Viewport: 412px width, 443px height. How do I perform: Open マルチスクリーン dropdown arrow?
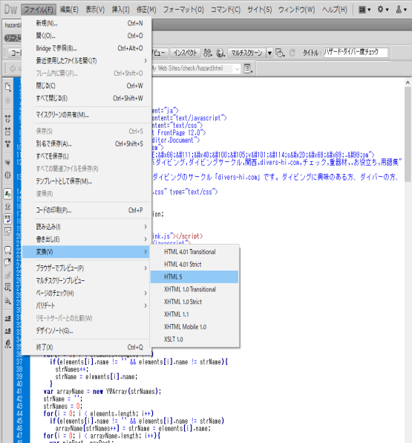pyautogui.click(x=269, y=53)
